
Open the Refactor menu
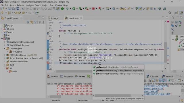click(21, 5)
